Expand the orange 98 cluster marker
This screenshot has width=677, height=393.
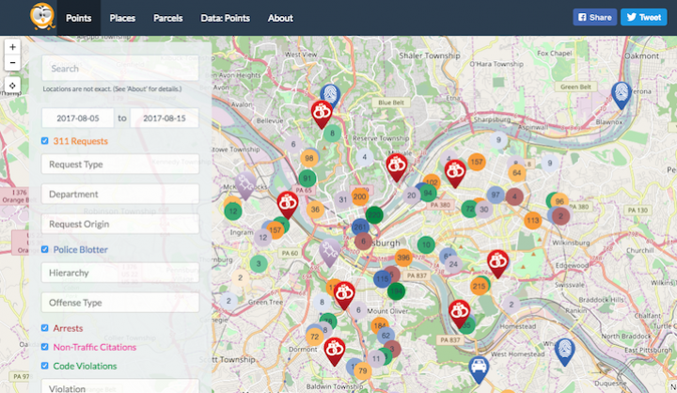point(309,158)
